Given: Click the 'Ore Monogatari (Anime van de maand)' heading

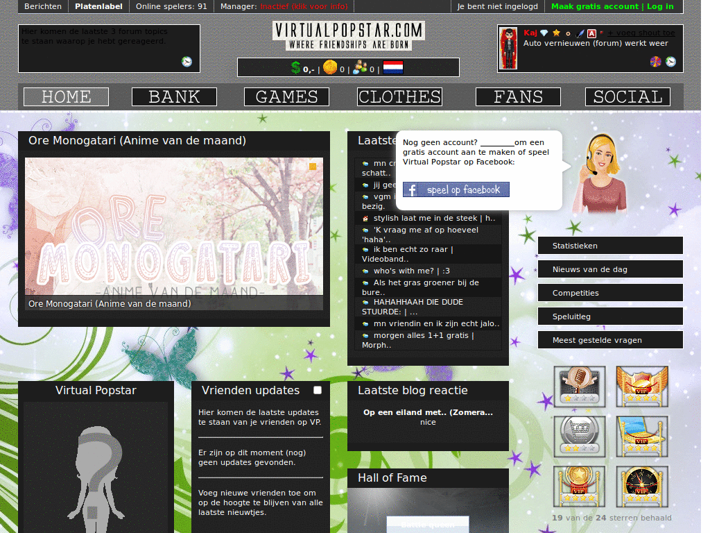Looking at the screenshot, I should (137, 140).
